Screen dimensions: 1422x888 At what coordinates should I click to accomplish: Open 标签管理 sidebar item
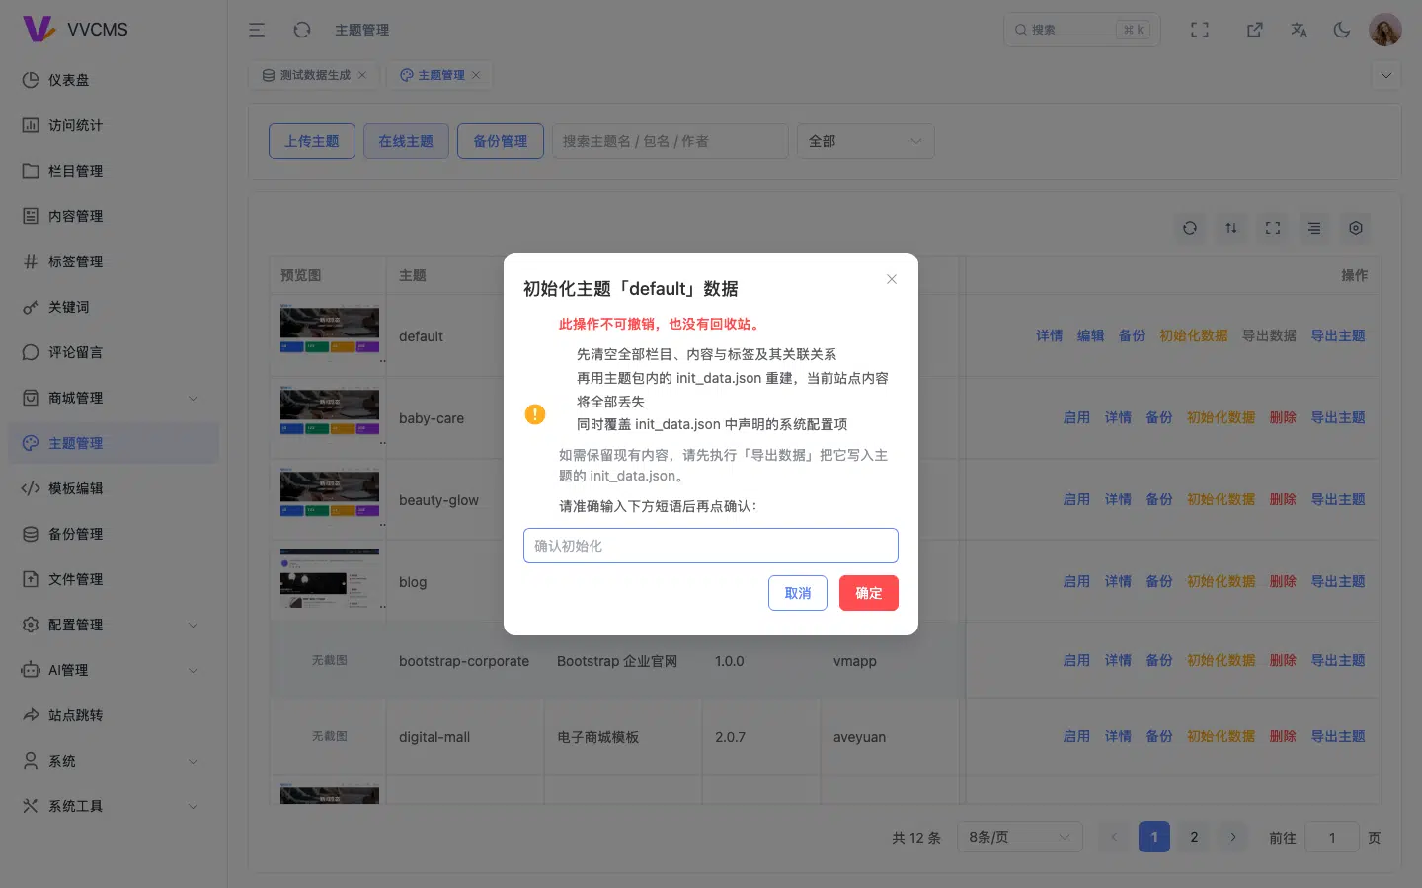tap(114, 261)
